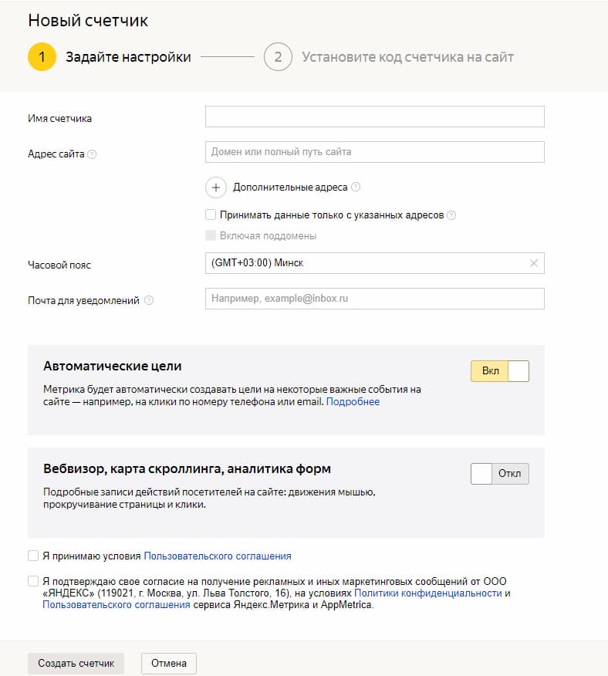
Task: Focus the Имя счетчика input field
Action: 374,117
